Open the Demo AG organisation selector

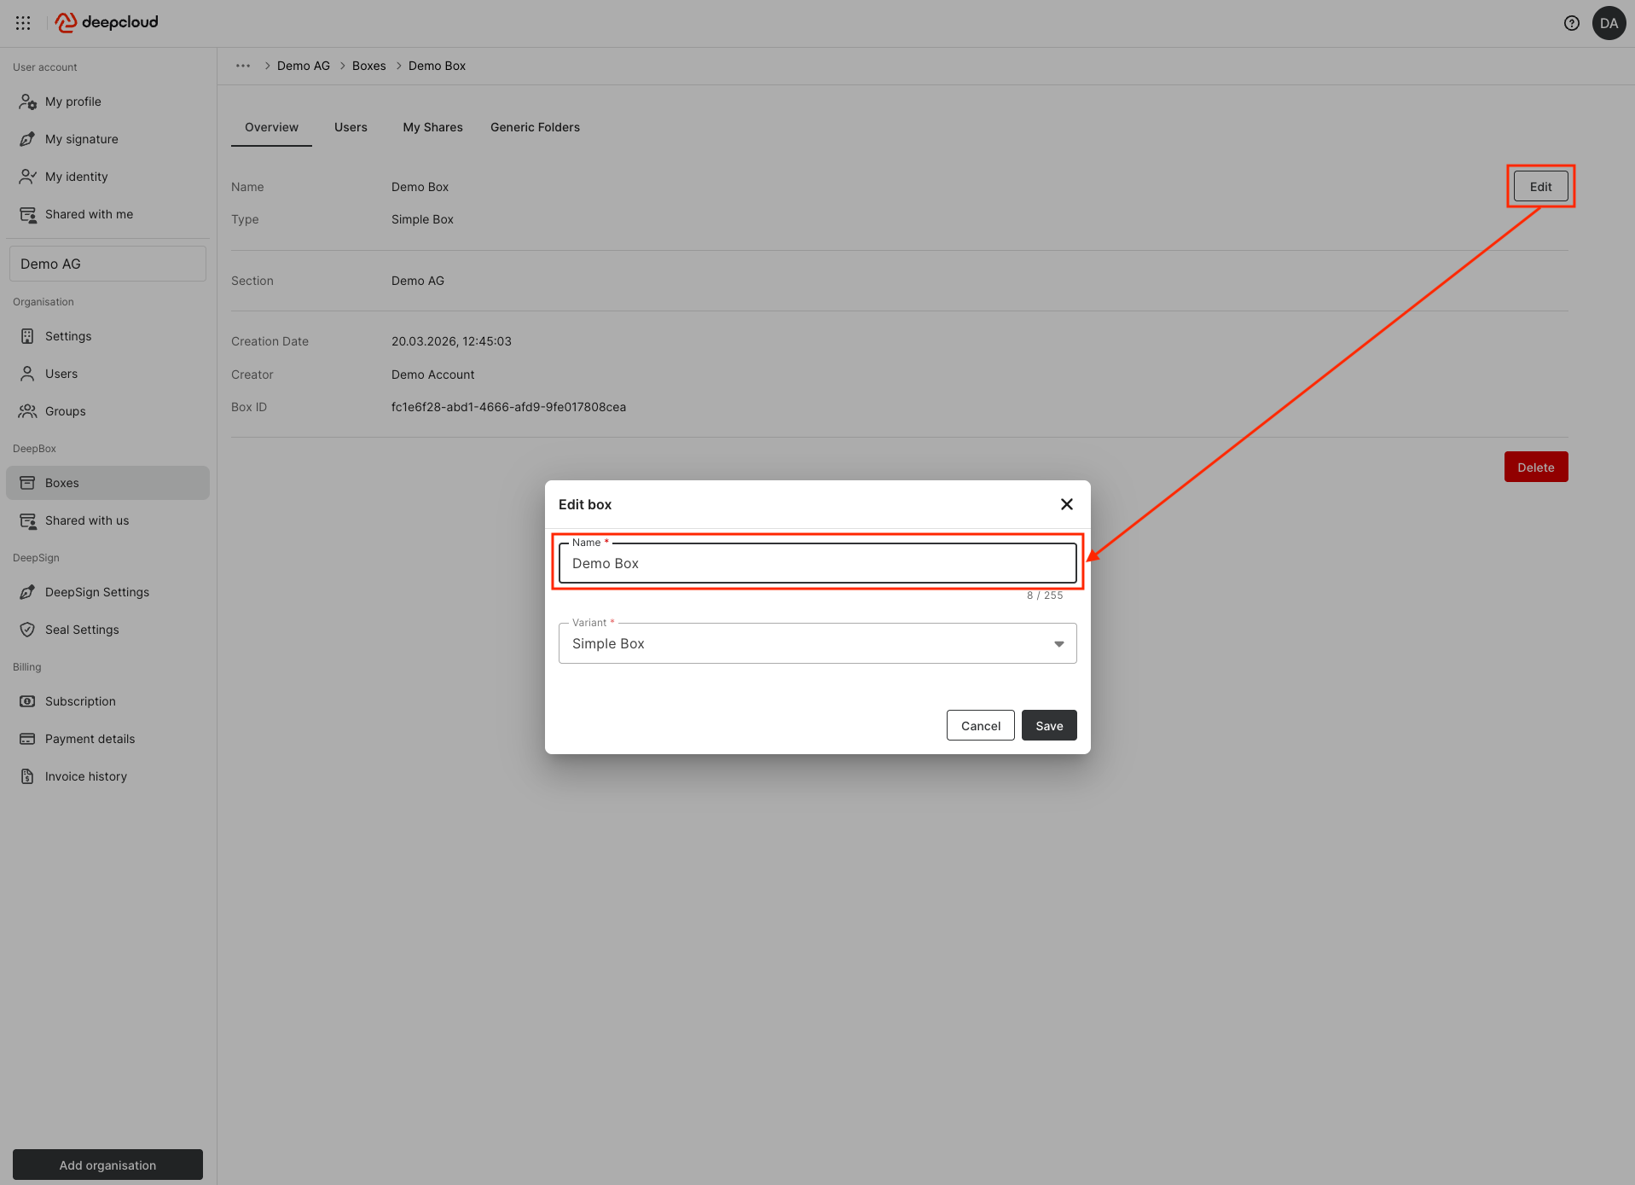(107, 264)
